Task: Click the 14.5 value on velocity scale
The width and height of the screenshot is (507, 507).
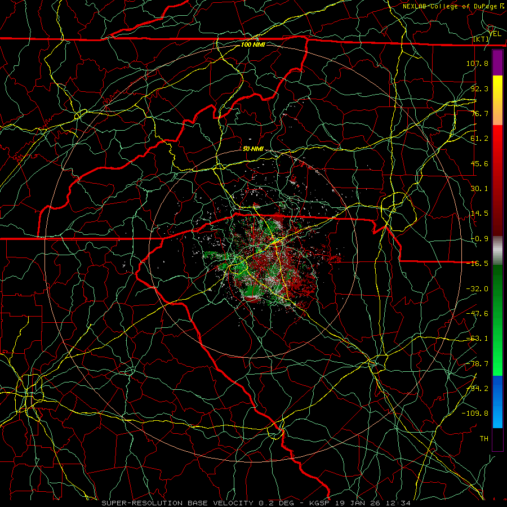Action: click(x=479, y=214)
